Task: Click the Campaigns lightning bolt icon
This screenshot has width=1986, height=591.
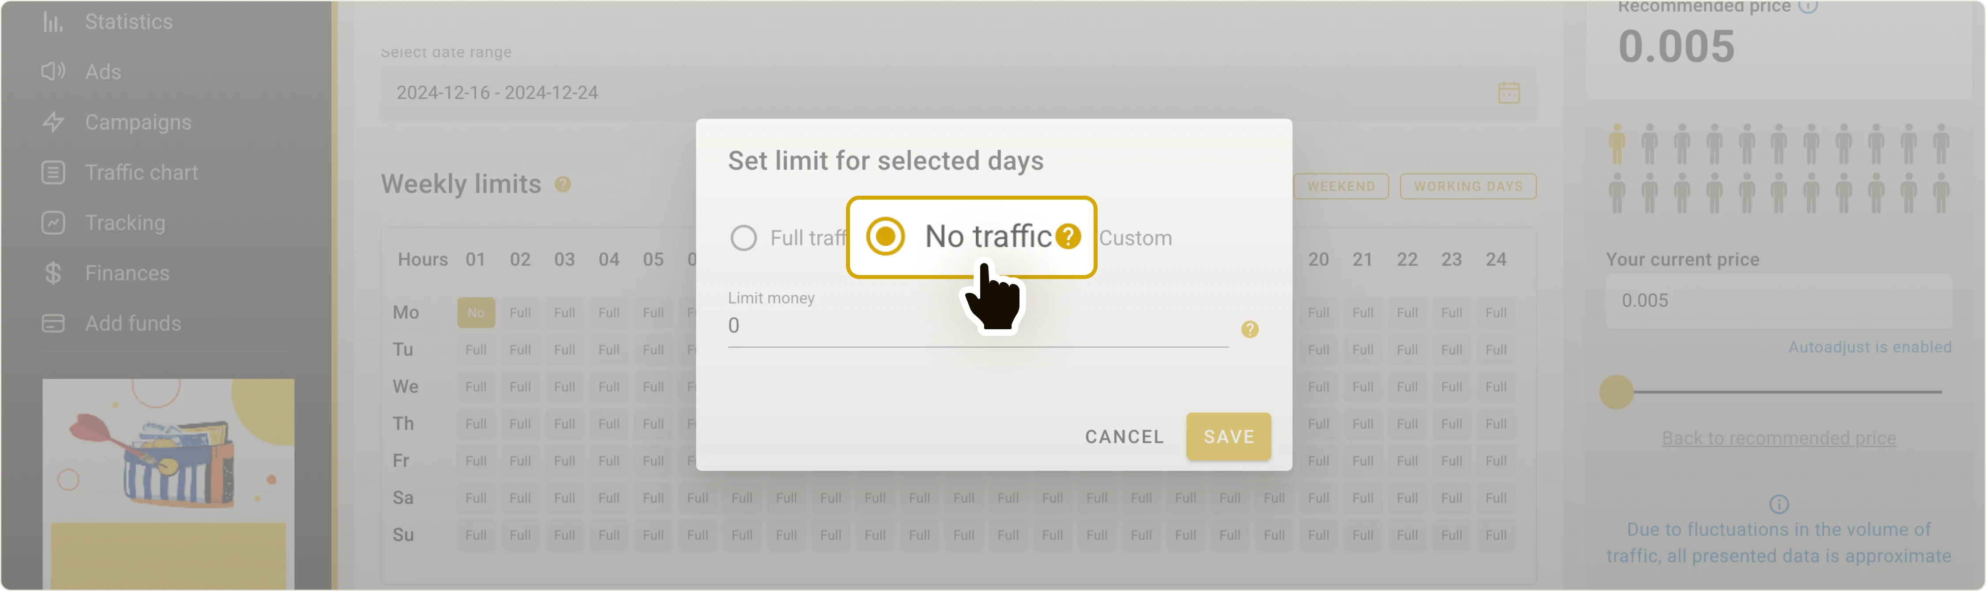Action: tap(53, 123)
